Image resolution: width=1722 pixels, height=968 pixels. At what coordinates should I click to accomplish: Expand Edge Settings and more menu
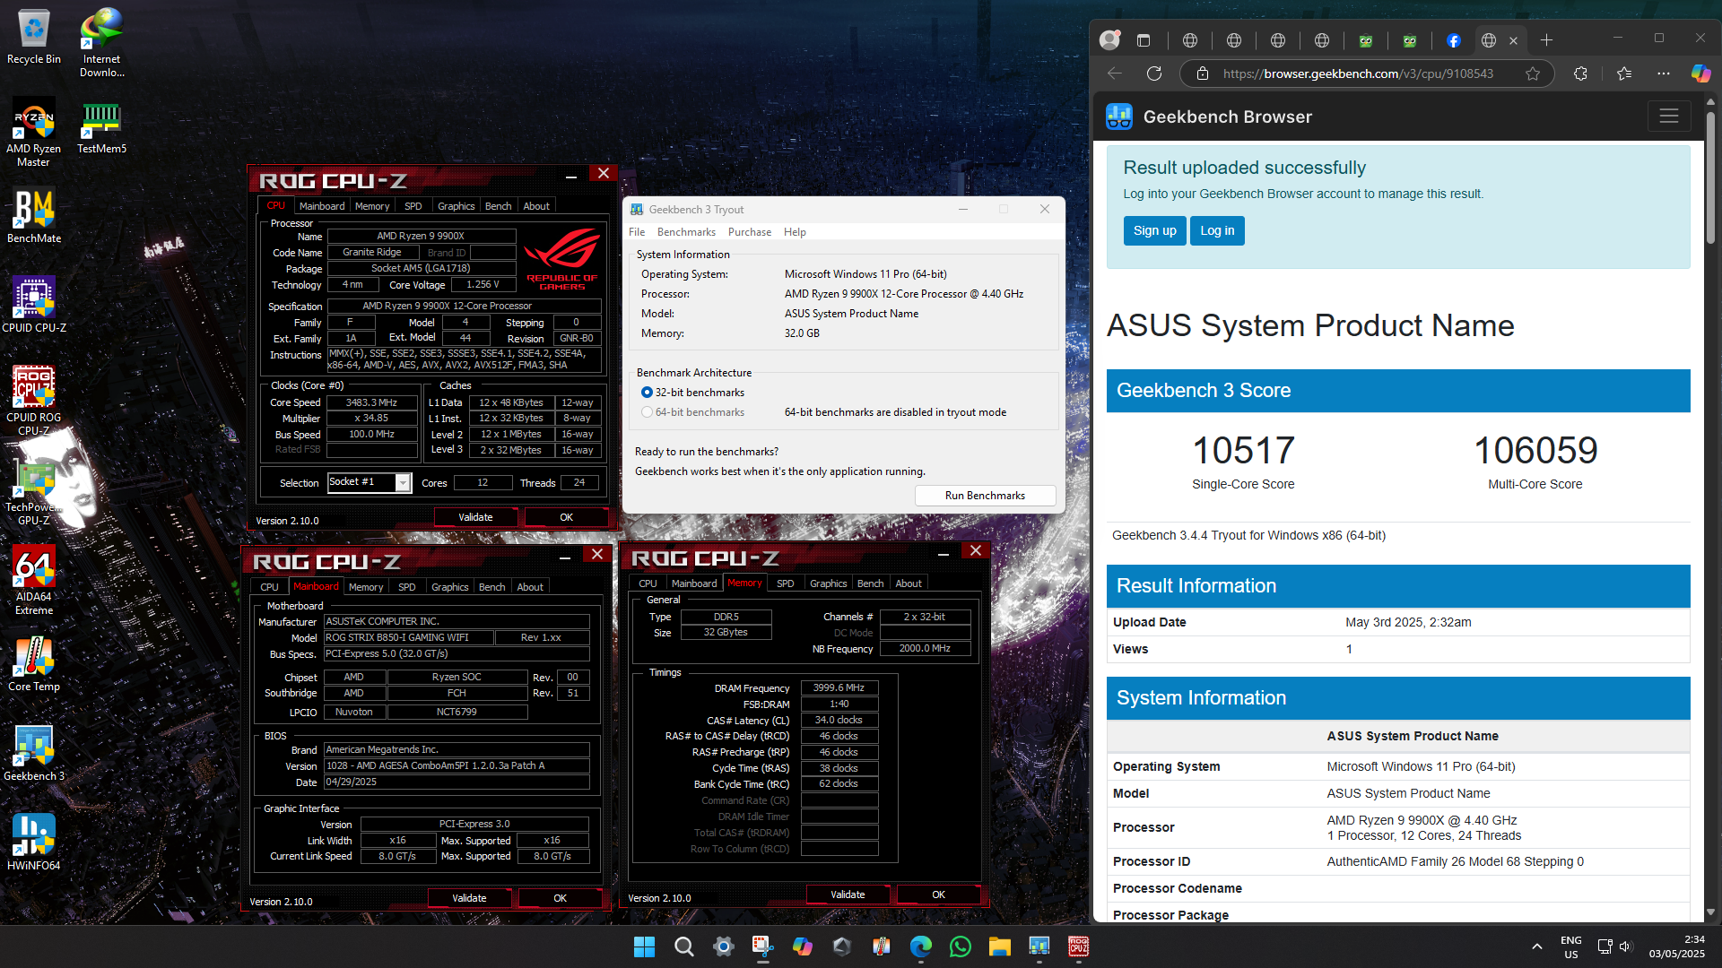(x=1664, y=73)
